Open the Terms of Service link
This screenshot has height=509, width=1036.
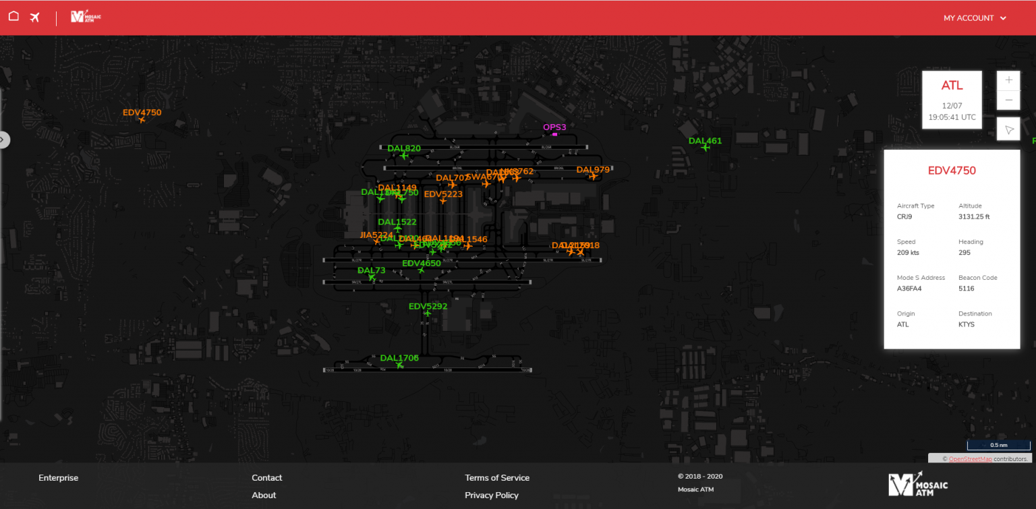coord(496,478)
